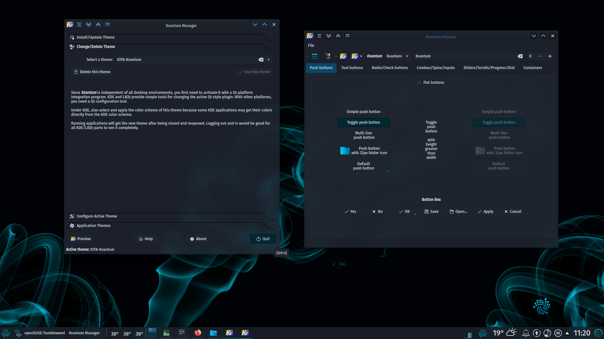
Task: Open the window menu icon in the Kvantum Manager title bar
Action: 79,24
